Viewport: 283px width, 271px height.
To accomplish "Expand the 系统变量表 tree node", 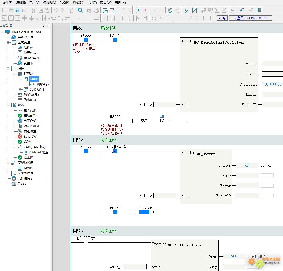I will (8, 37).
